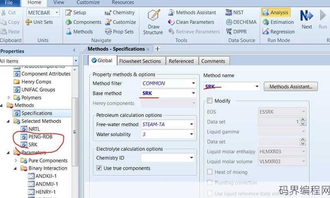Viewport: 330px width, 198px height.
Task: Open the DIPPR data source
Action: point(236,32)
